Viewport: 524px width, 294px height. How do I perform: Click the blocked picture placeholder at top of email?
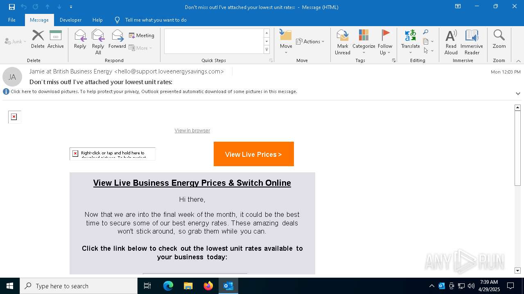coord(14,117)
